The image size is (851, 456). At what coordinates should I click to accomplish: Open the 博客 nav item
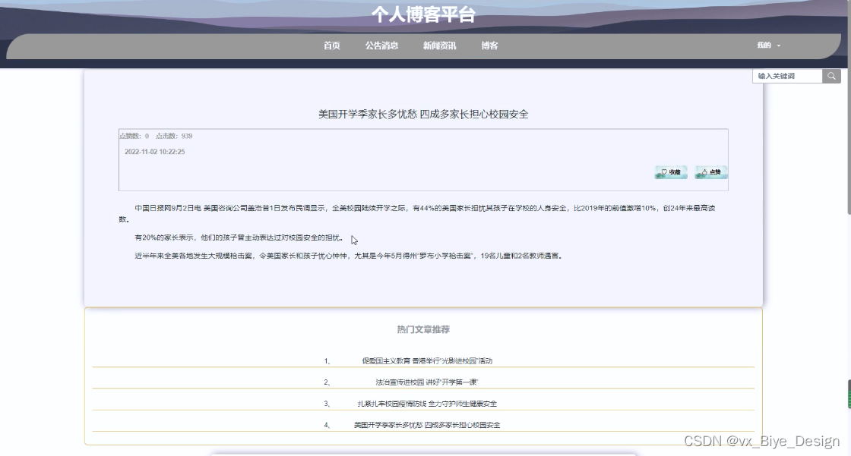point(489,46)
